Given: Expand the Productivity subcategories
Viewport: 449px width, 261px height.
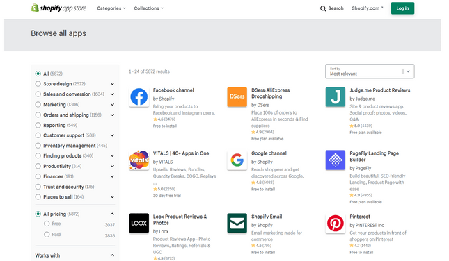Looking at the screenshot, I should [x=112, y=166].
